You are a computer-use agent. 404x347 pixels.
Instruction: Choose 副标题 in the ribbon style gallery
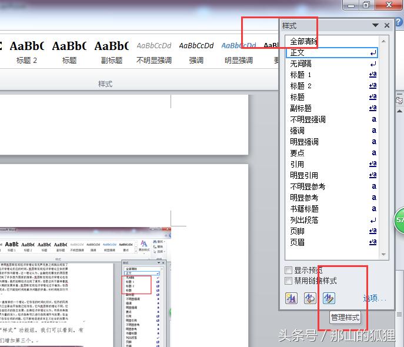112,52
